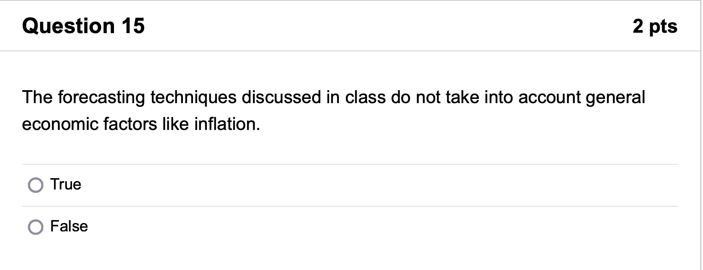Viewport: 703px width, 270px height.
Task: Click the 2 pts label
Action: (x=655, y=26)
